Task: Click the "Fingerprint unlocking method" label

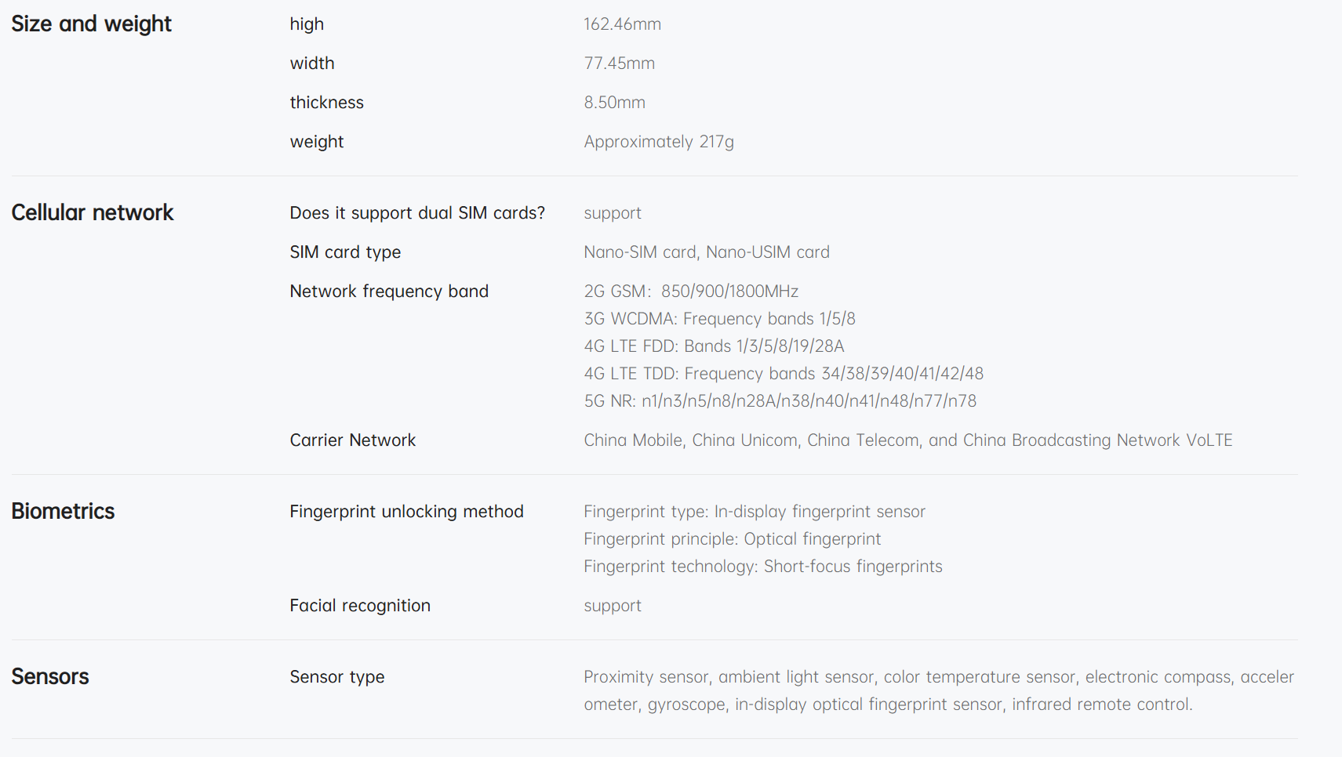Action: 406,512
